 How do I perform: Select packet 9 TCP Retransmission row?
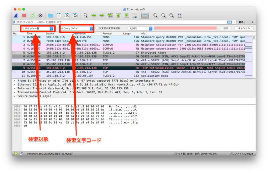tap(129, 68)
